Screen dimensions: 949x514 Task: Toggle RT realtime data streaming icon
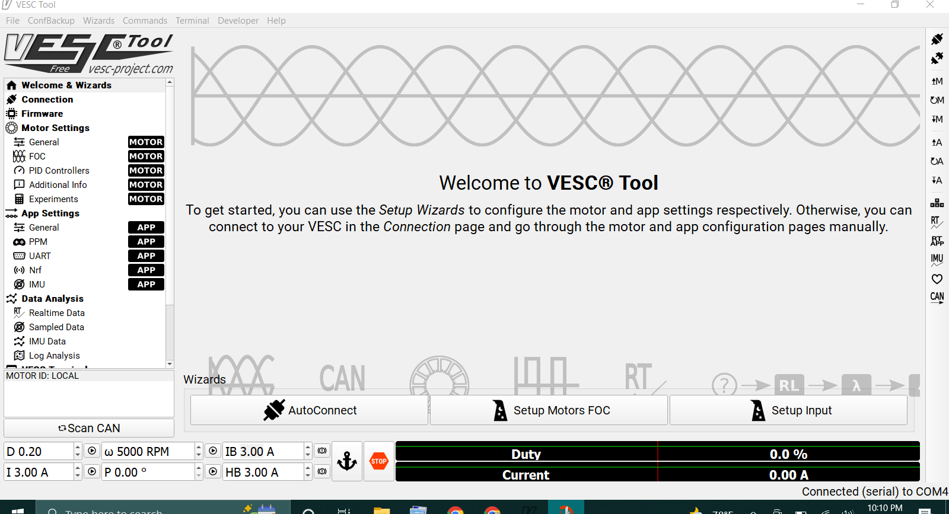pos(937,222)
